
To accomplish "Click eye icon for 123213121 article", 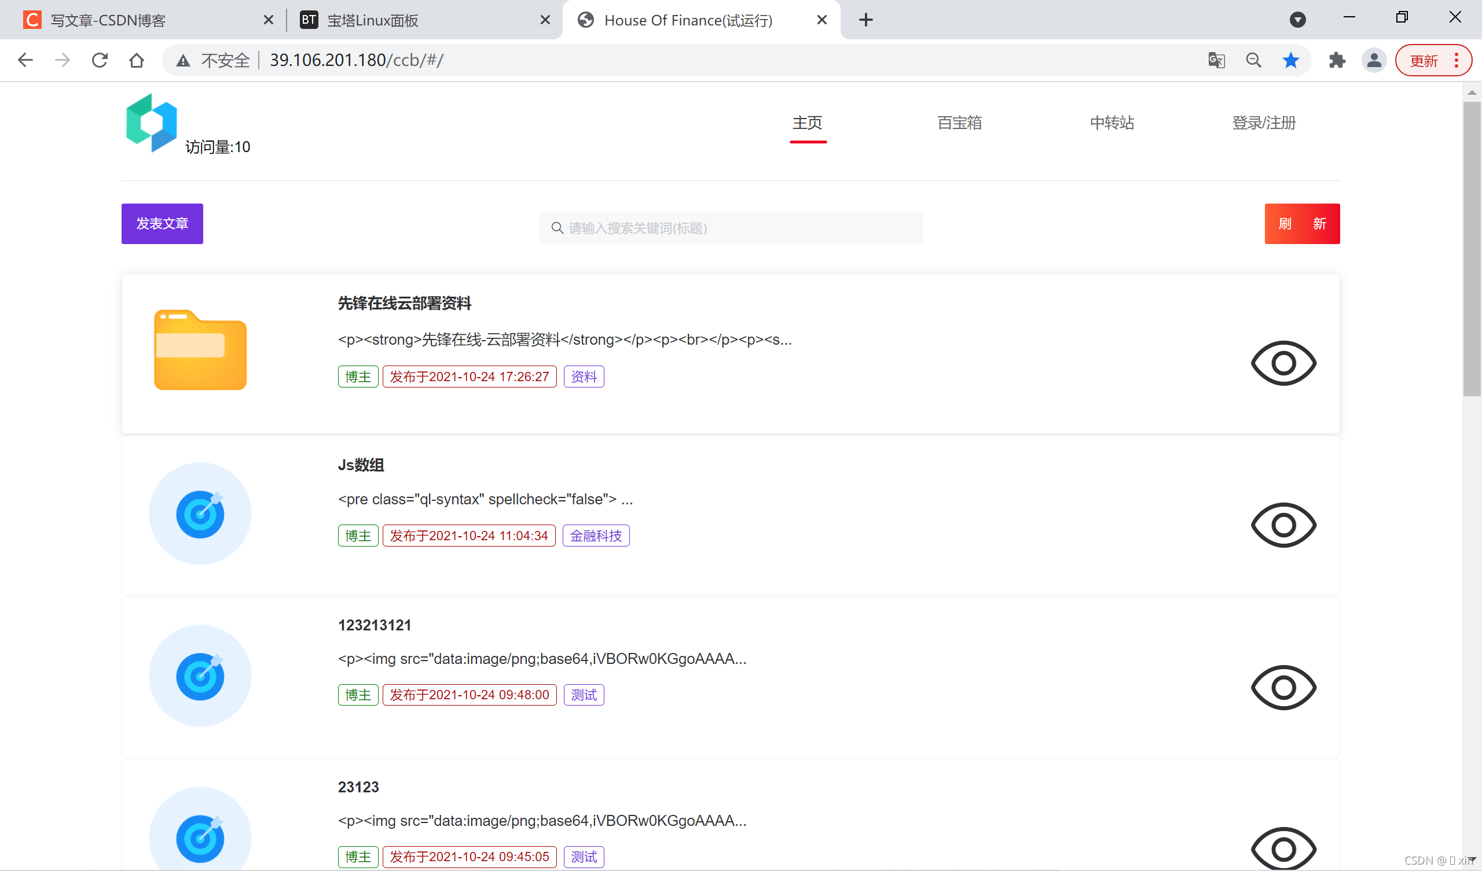I will click(1283, 687).
